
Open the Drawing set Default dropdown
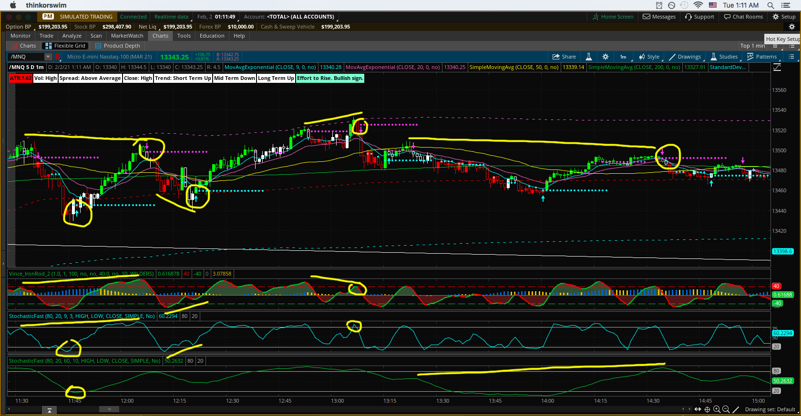click(770, 409)
